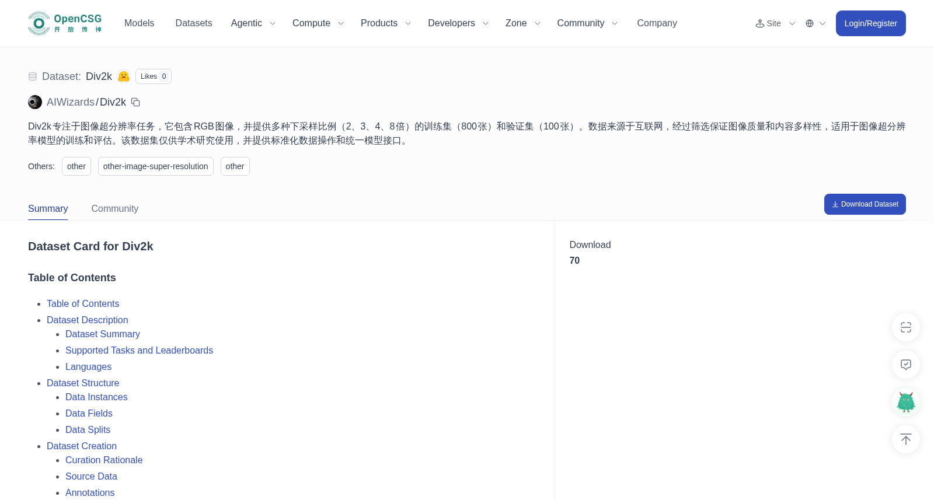Open the Table of Contents link
Viewport: 934px width, 500px height.
(x=83, y=303)
